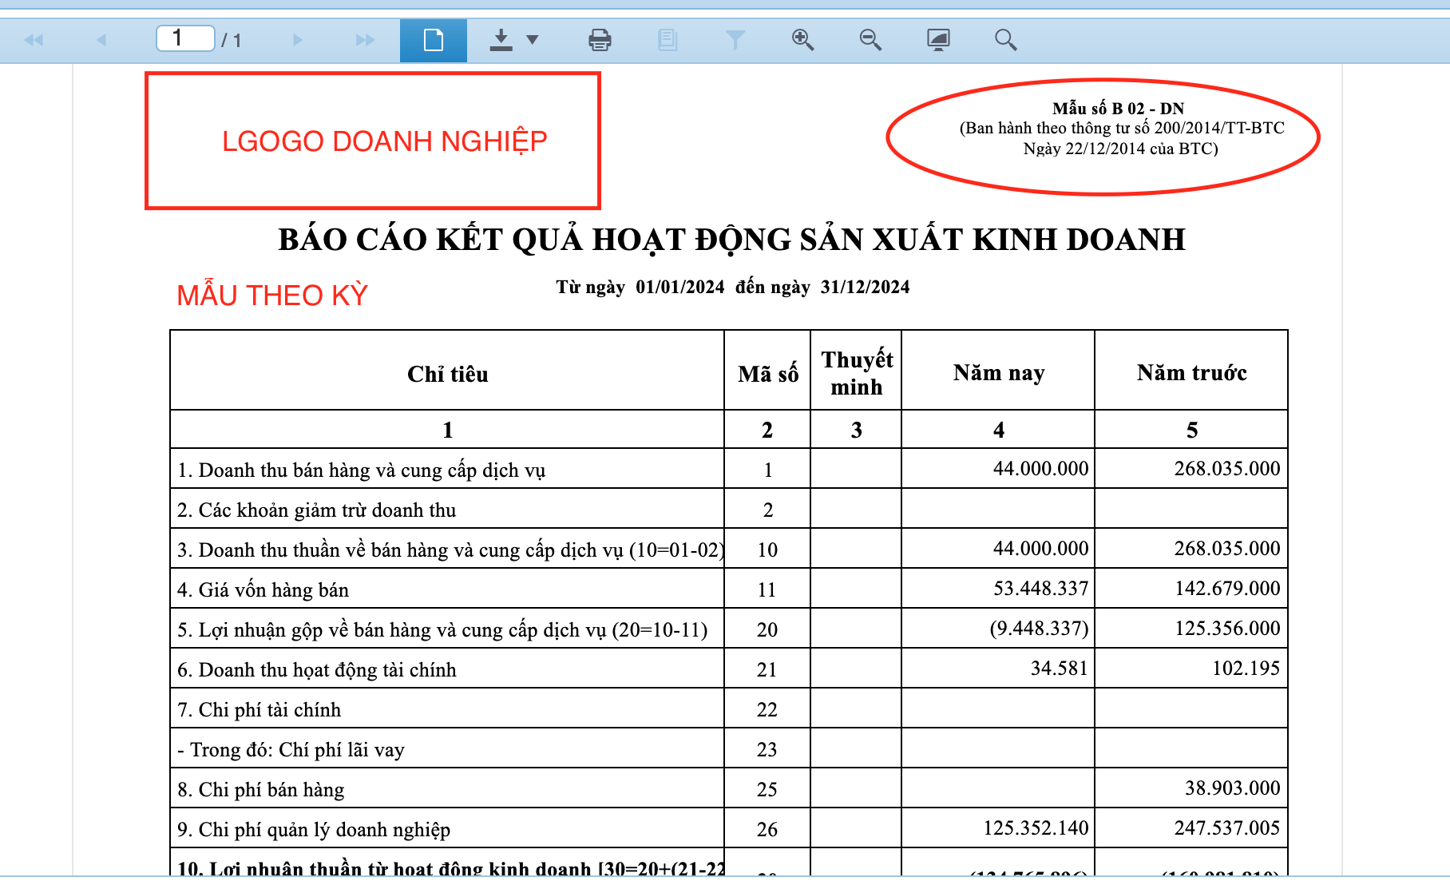Click Mã số 23 cell

[767, 749]
